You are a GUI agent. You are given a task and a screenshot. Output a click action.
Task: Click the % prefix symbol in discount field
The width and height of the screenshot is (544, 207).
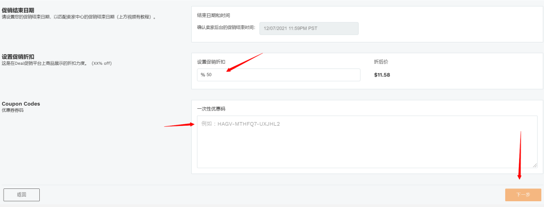(202, 75)
